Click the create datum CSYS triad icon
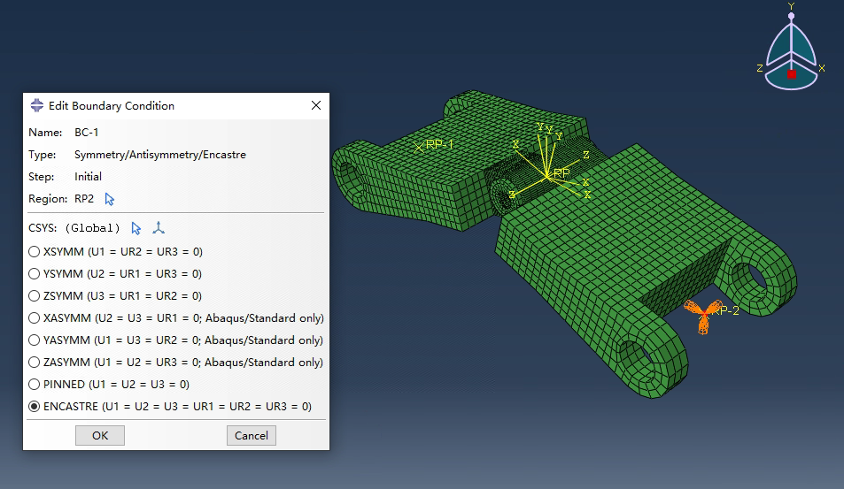844x489 pixels. pyautogui.click(x=159, y=228)
